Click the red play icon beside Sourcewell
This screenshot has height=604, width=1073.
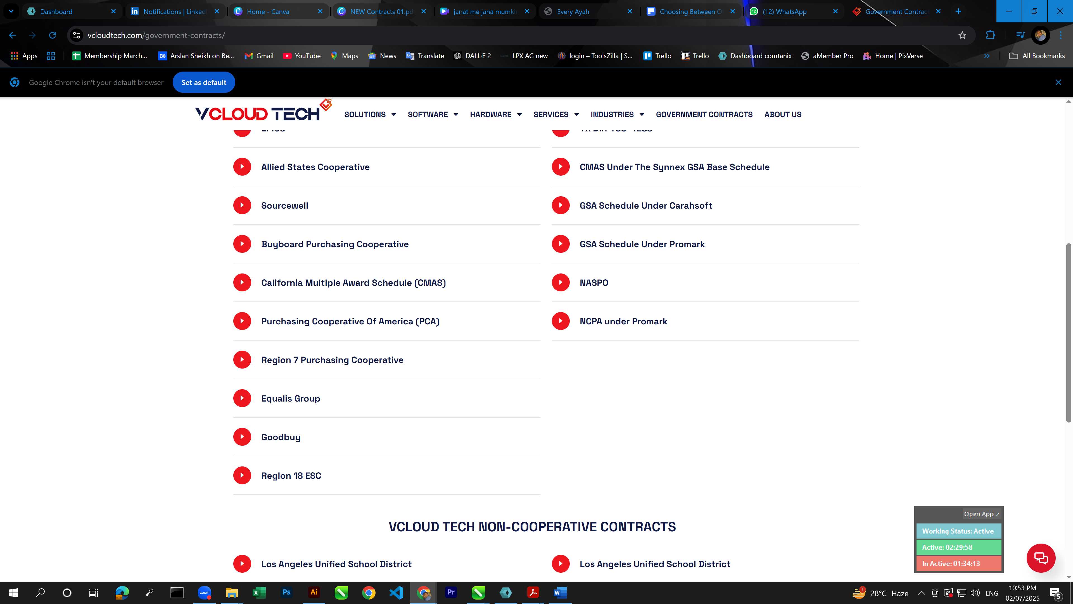[x=242, y=205]
